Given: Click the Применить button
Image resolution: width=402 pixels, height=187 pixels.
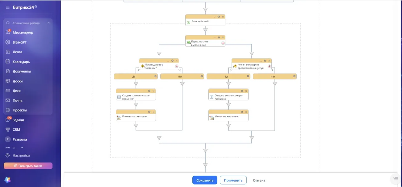Looking at the screenshot, I should (233, 180).
